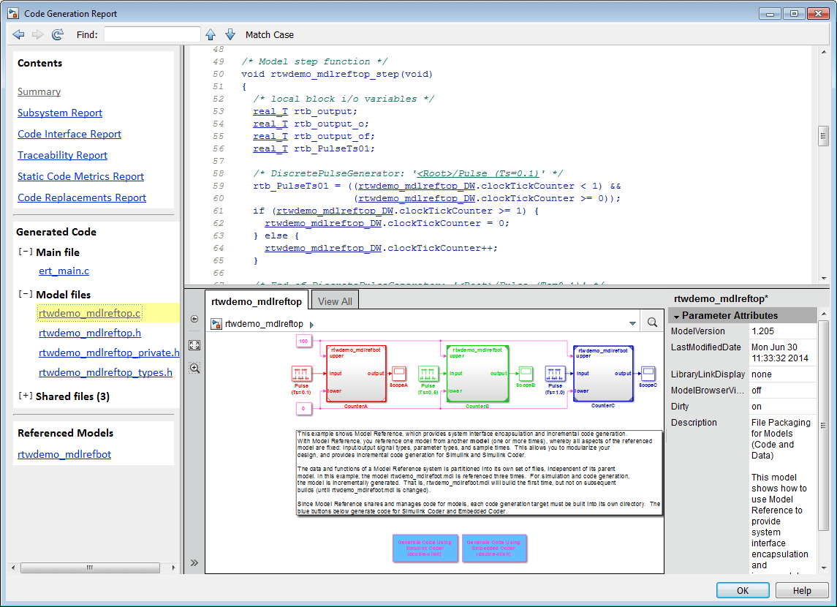Click the back navigation arrow
Image resolution: width=837 pixels, height=607 pixels.
click(19, 34)
